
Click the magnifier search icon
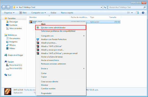(x=144, y=7)
